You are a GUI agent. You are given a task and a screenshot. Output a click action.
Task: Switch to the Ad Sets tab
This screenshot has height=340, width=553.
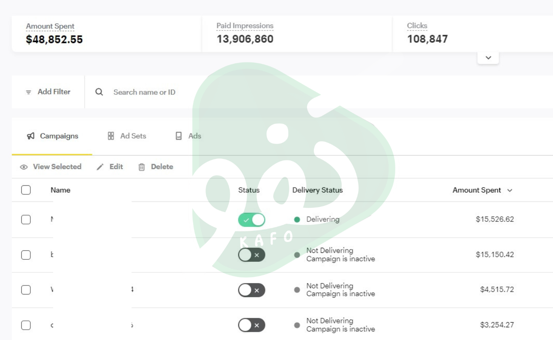[133, 136]
